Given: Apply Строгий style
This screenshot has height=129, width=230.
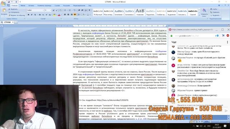Looking at the screenshot, I should click(x=193, y=12).
